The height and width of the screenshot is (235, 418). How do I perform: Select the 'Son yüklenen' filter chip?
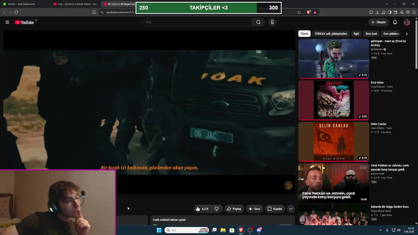392,34
